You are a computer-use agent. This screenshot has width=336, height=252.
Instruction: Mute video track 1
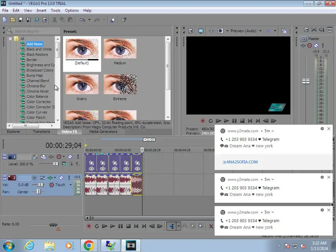point(70,157)
